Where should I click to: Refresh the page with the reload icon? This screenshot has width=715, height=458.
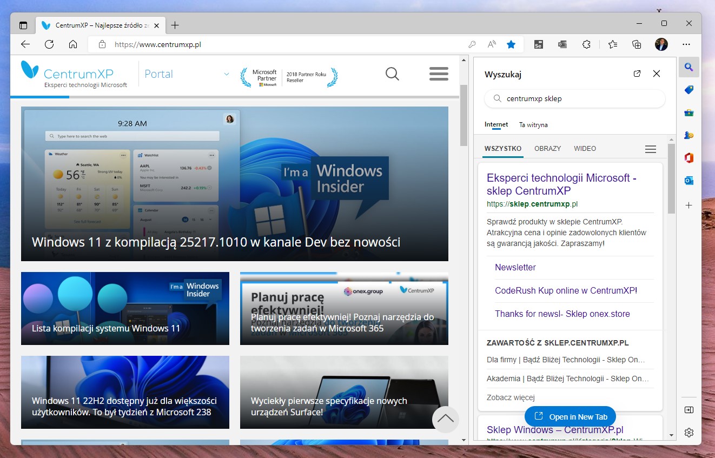[x=49, y=44]
